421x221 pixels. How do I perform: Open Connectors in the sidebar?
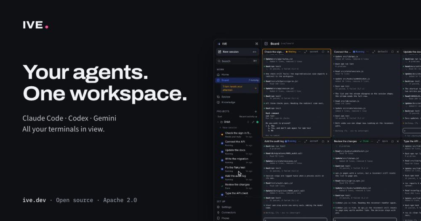[237, 213]
